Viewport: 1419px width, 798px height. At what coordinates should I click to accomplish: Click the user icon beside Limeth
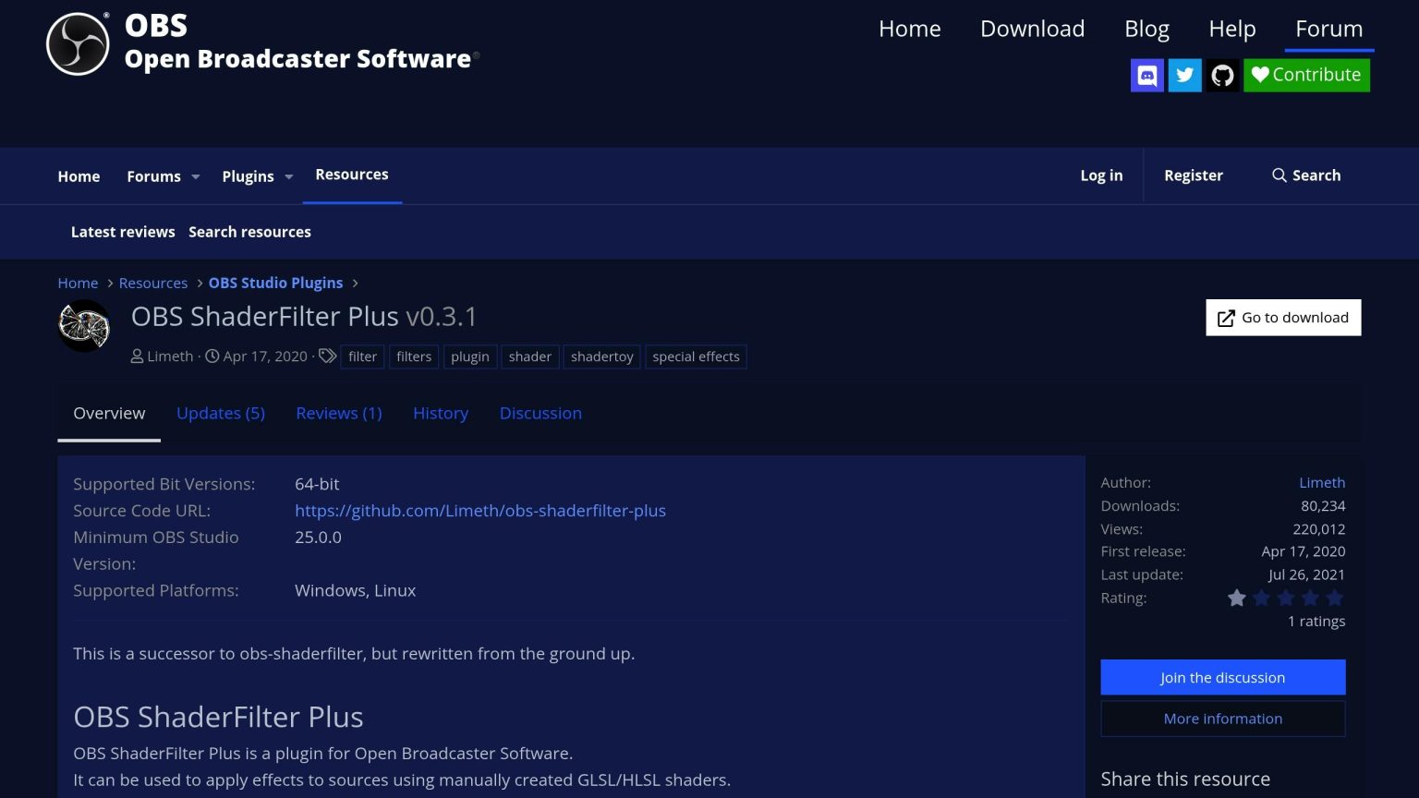click(x=137, y=356)
